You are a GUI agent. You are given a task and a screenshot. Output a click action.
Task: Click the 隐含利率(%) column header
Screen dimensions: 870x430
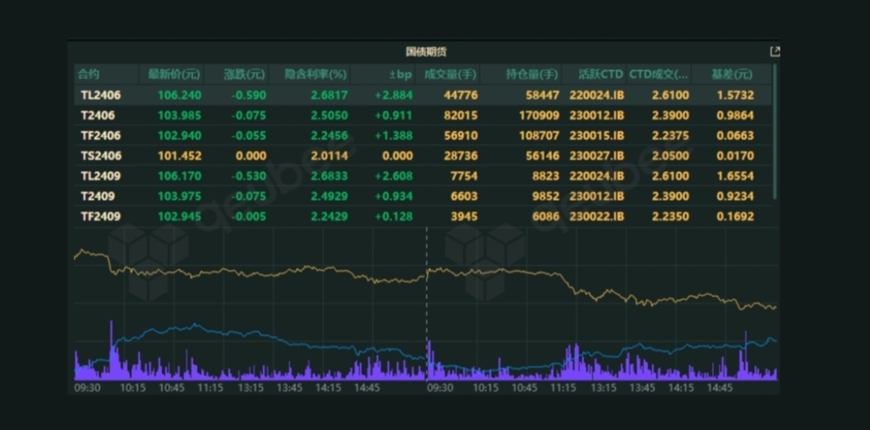tap(316, 75)
